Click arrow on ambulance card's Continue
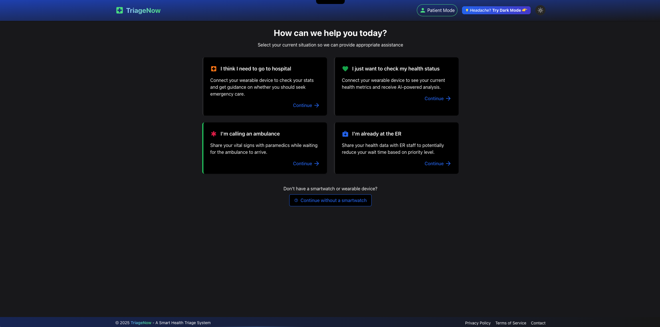 (317, 163)
